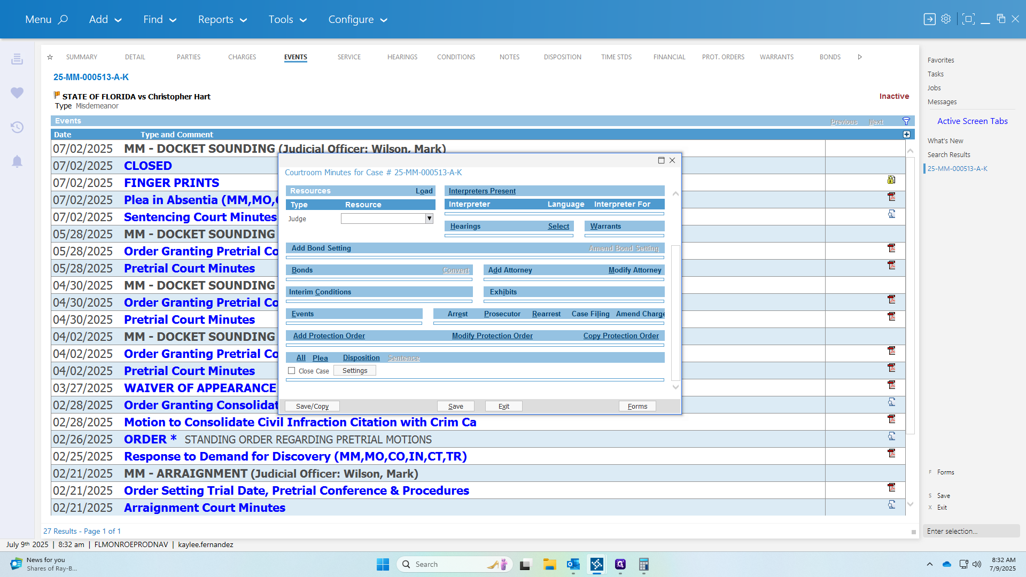The width and height of the screenshot is (1026, 577).
Task: Show more tabs with the arrow after BONDS
Action: [860, 57]
